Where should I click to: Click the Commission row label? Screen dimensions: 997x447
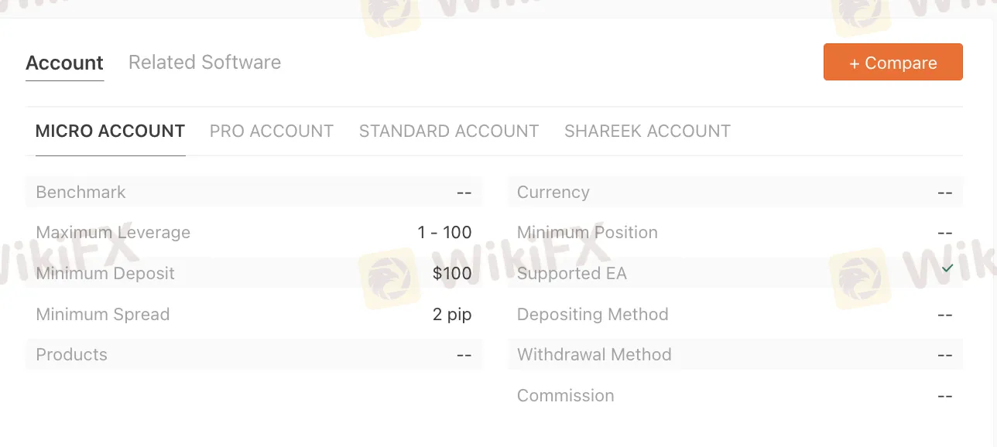pos(566,396)
